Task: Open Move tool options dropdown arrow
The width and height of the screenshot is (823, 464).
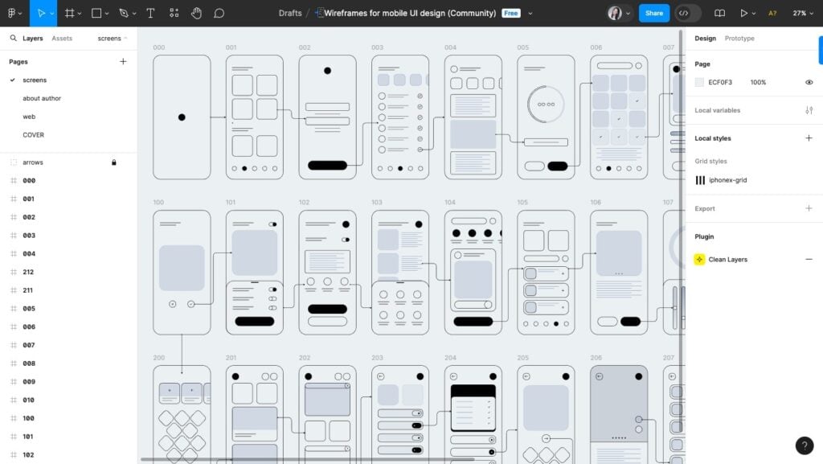Action: pos(52,14)
